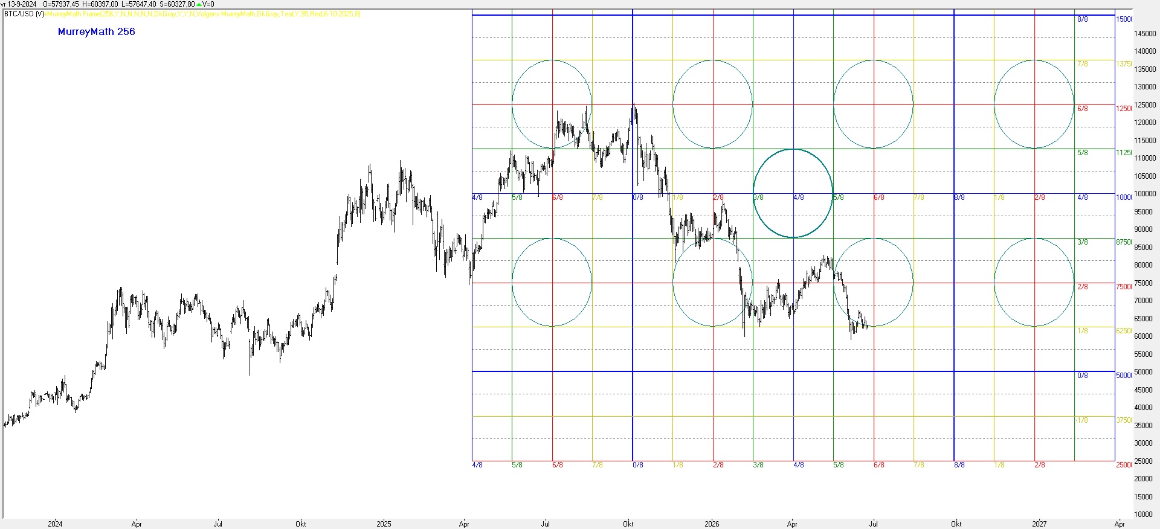Click the green 5/8 level label on right
This screenshot has height=529, width=1160.
1083,153
